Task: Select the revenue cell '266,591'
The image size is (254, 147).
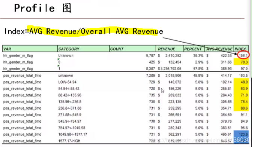Action: (x=175, y=115)
